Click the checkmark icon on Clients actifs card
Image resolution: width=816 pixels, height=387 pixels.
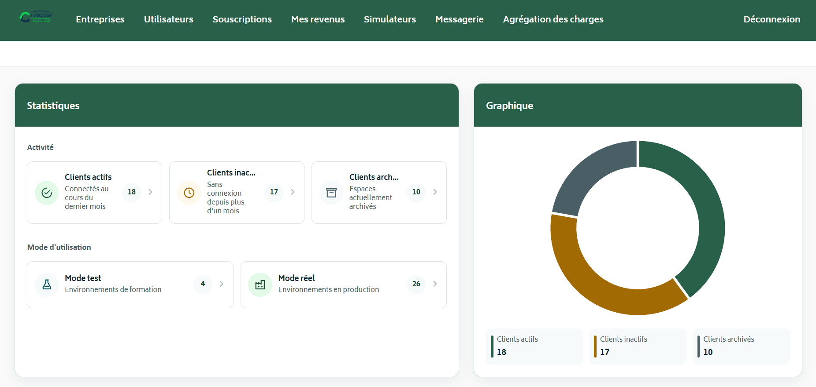pyautogui.click(x=47, y=193)
